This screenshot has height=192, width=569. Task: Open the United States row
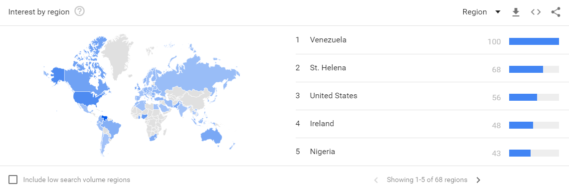coord(427,96)
